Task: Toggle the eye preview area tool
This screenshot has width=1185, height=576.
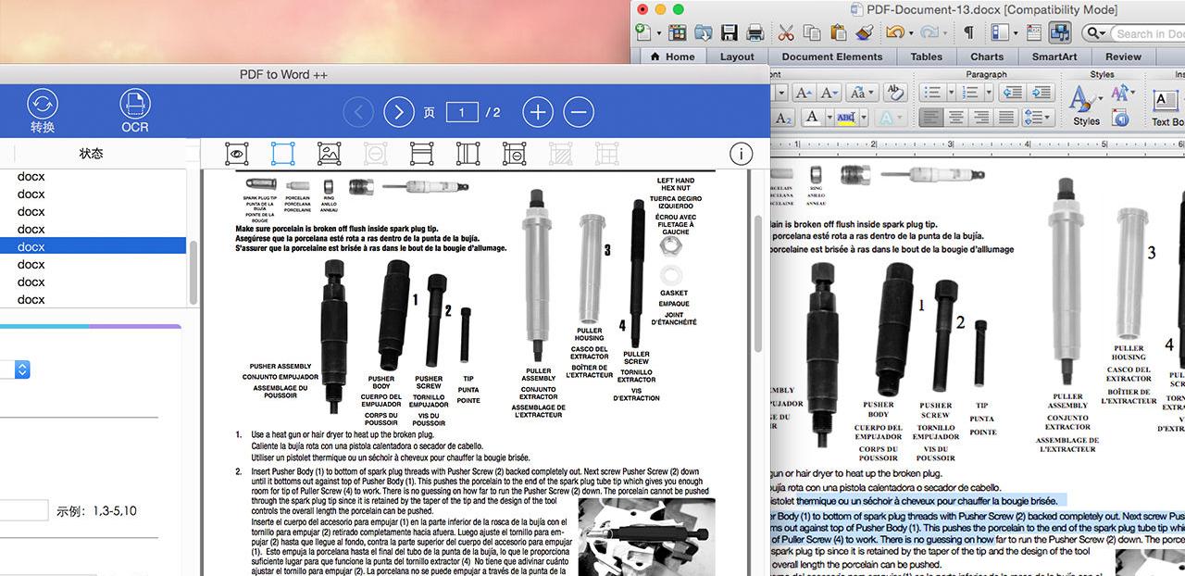Action: click(x=237, y=153)
